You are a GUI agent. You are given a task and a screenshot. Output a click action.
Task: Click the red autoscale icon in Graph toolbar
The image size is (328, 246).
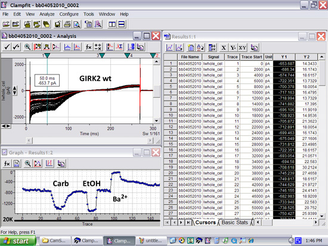tap(38, 163)
